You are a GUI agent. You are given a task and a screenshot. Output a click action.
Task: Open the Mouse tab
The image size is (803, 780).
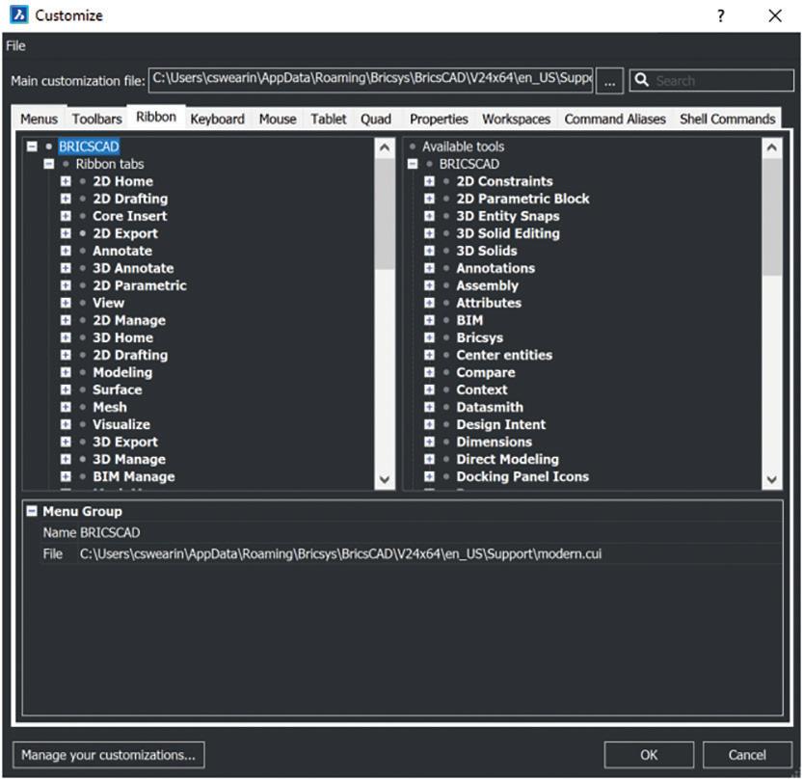[x=278, y=119]
